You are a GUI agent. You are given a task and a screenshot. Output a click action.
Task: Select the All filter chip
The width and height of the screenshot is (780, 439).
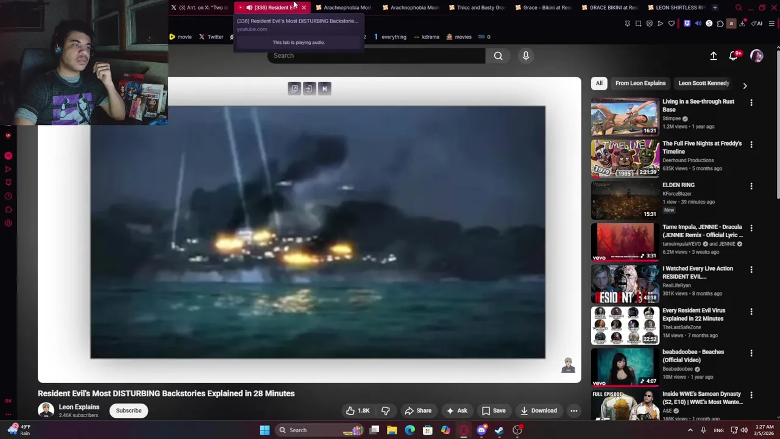pos(599,83)
